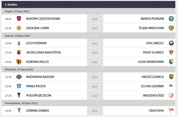Click the Jagiellonia Białystok crest
178x117 pixels.
pyautogui.click(x=19, y=52)
